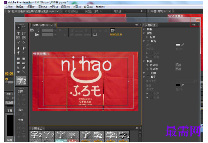Collapse the 内侧边 inner stroke row

[x=147, y=65]
